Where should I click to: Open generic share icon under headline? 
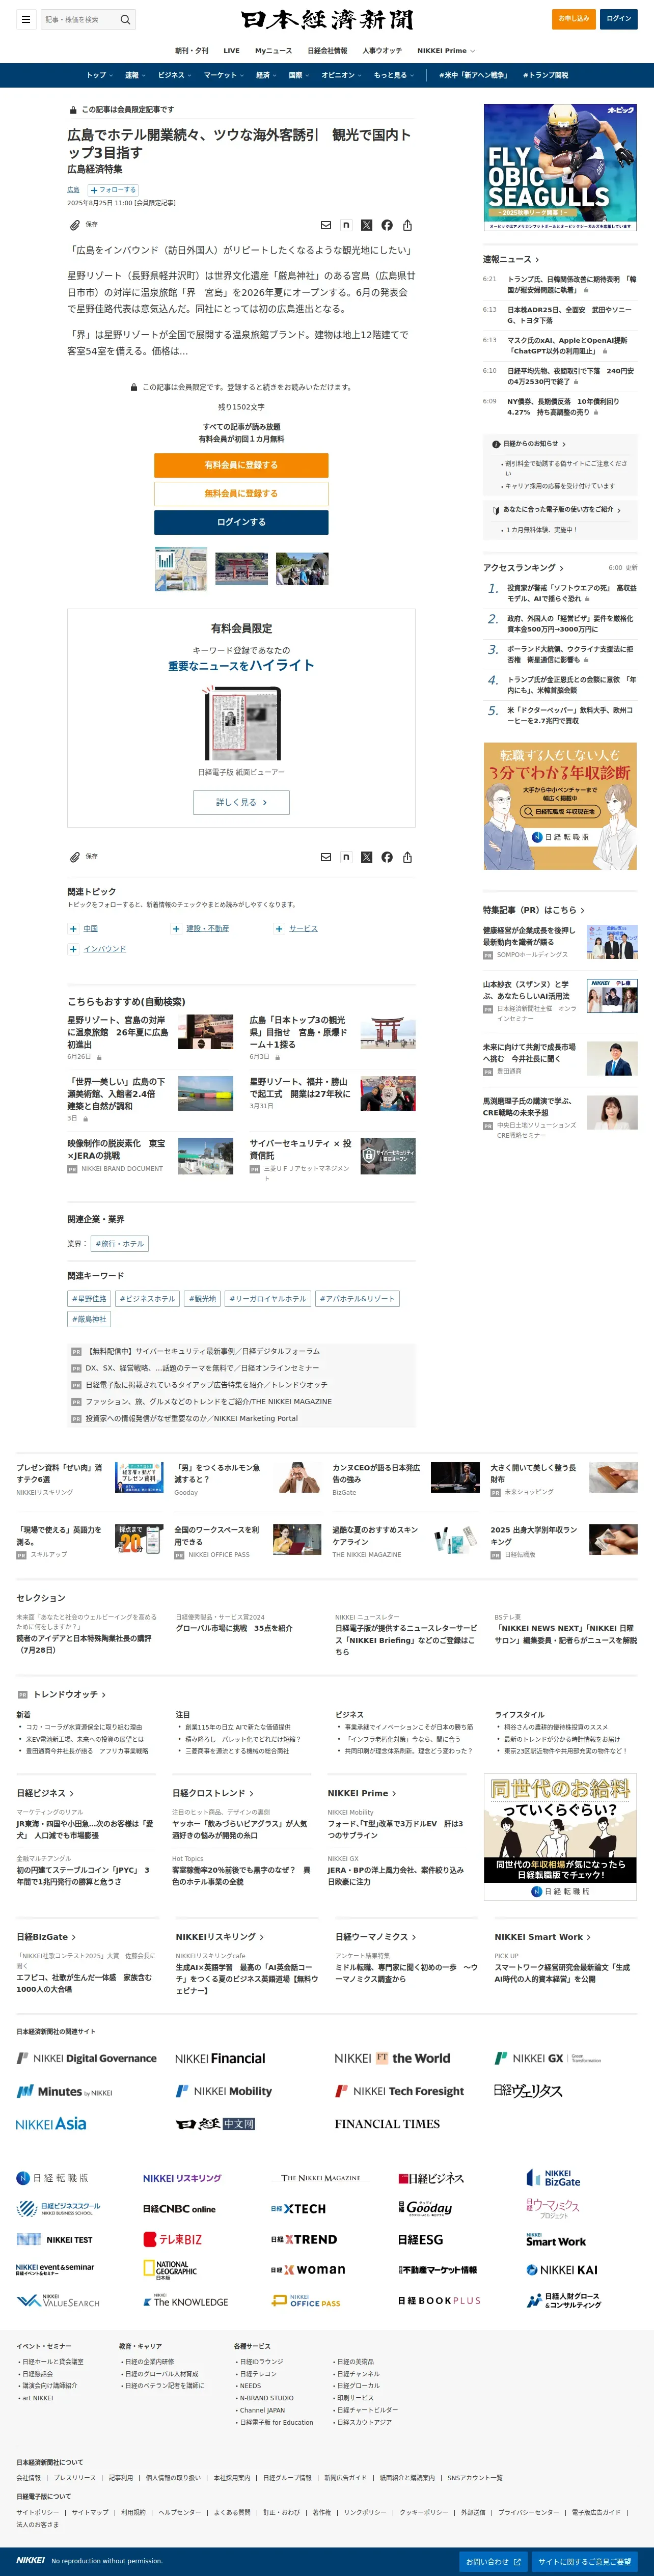[x=407, y=225]
